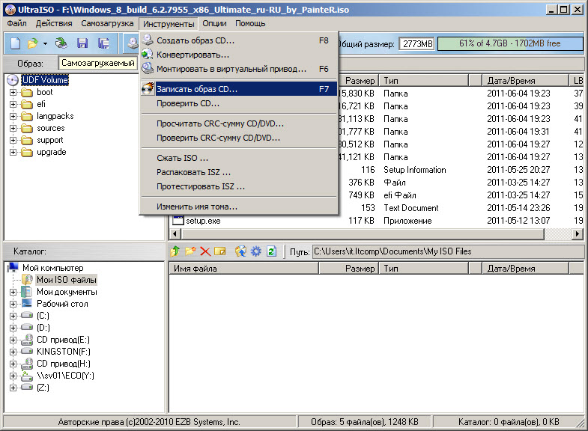Click the Мой компьютер computer icon
Image resolution: width=588 pixels, height=431 pixels.
click(x=13, y=268)
